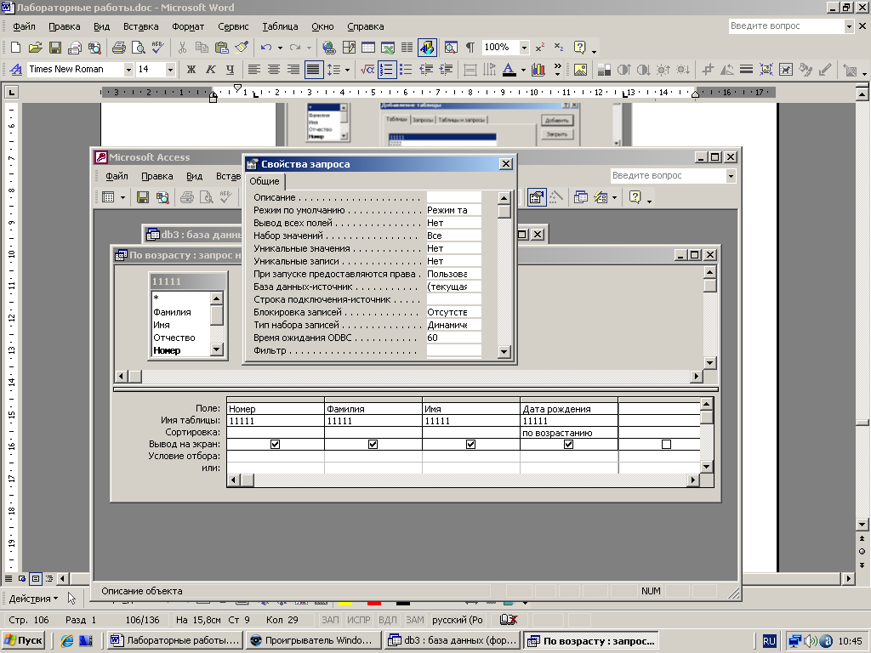Expand the undo history dropdown arrow
Screen dimensions: 871x653
280,48
